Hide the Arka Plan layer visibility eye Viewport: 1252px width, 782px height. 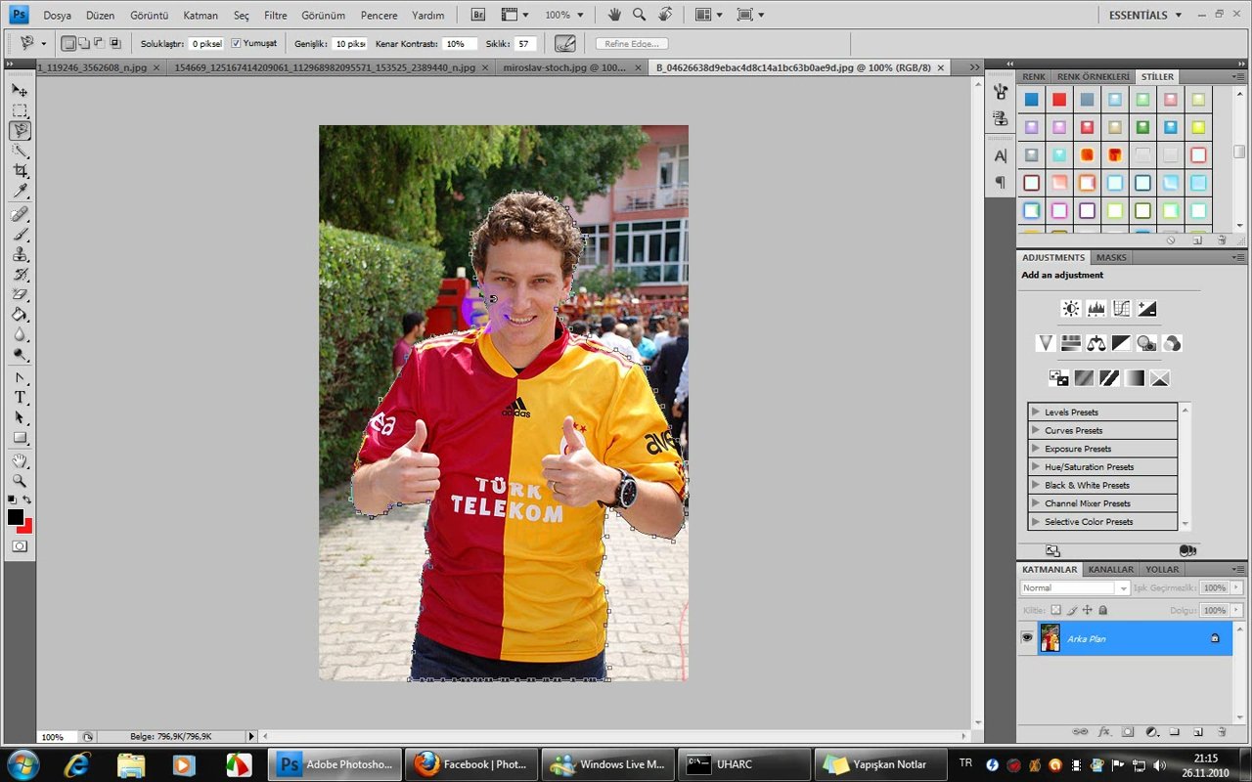click(1027, 637)
